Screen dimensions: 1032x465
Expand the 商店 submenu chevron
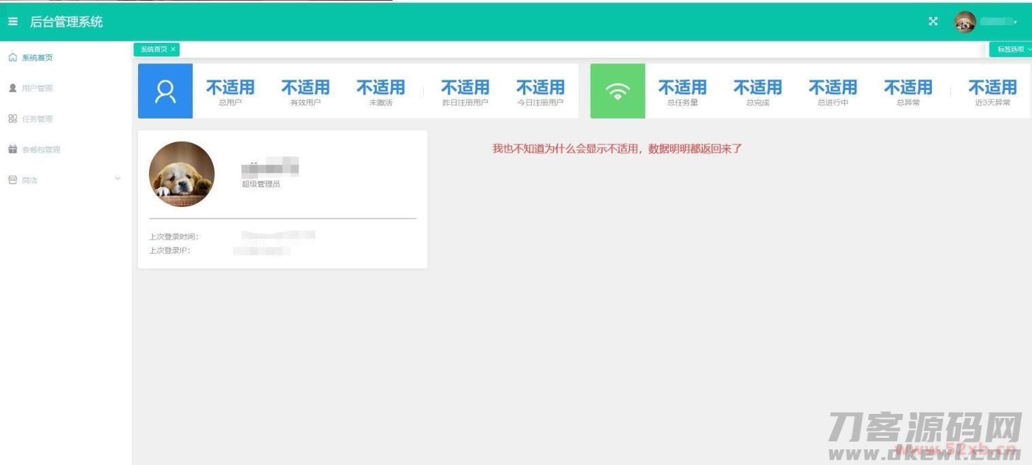117,179
